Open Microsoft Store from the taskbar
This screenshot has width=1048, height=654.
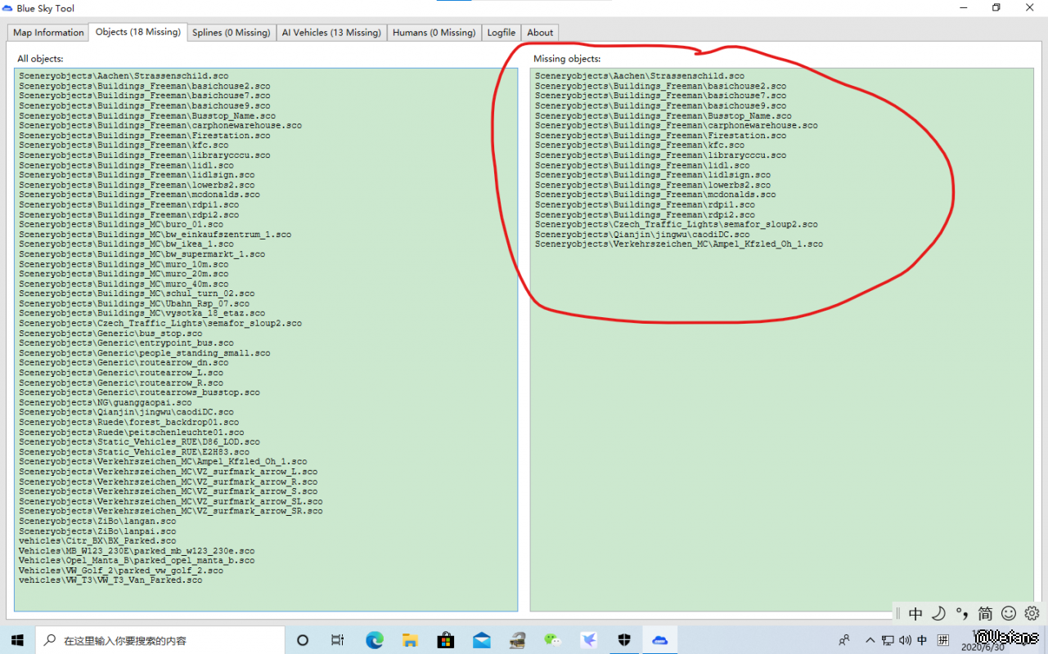446,640
